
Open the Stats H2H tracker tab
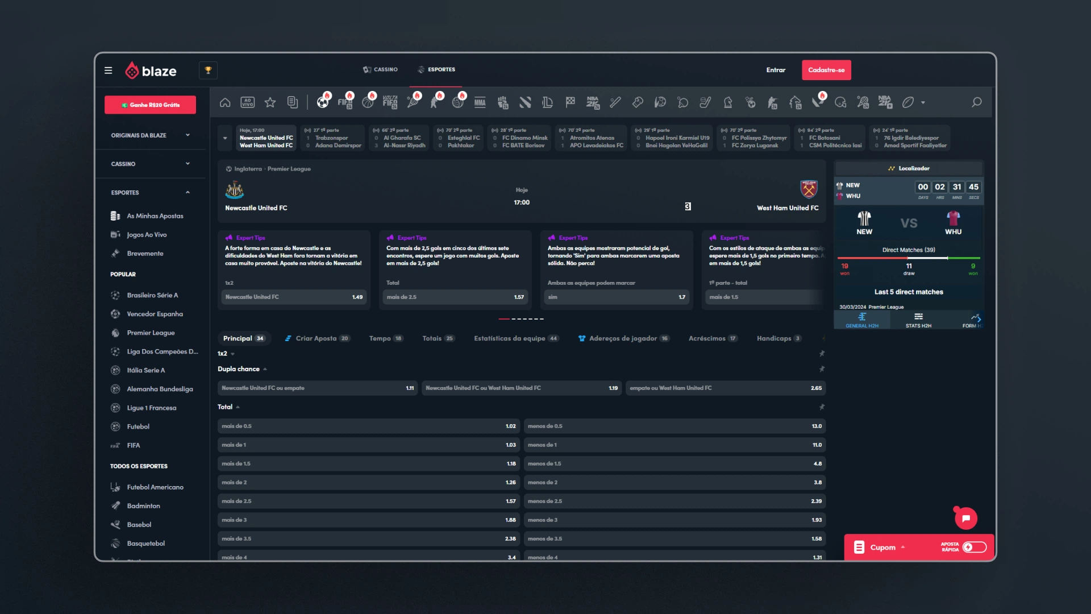(918, 320)
